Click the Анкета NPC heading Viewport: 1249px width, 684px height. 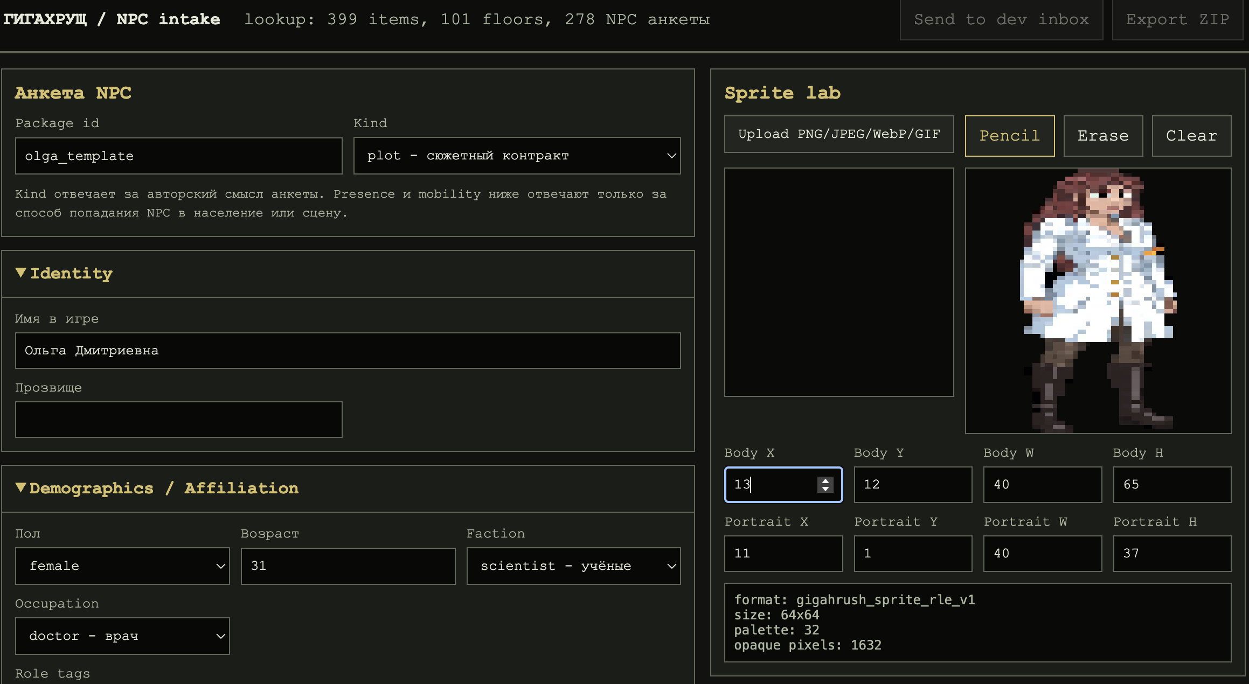[73, 93]
